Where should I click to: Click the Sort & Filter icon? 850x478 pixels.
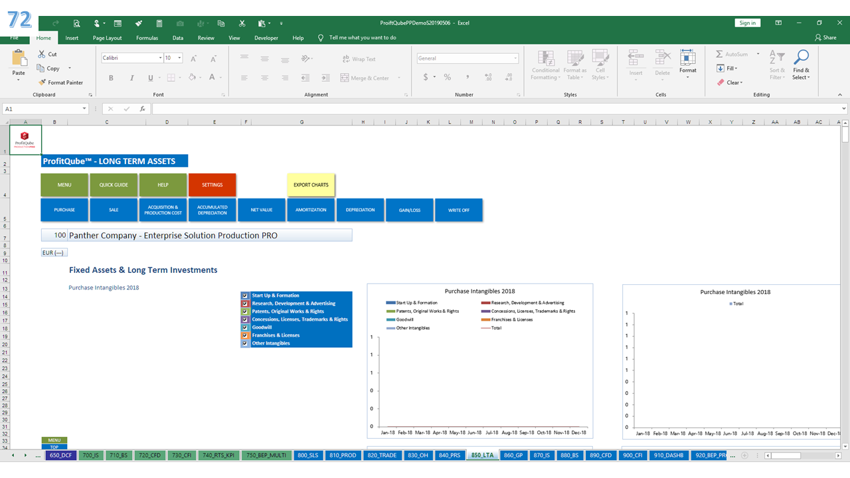pos(776,58)
